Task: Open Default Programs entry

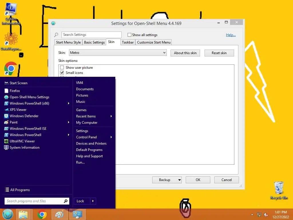Action: [89, 150]
